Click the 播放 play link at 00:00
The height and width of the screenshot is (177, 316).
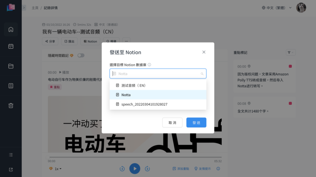tap(64, 72)
